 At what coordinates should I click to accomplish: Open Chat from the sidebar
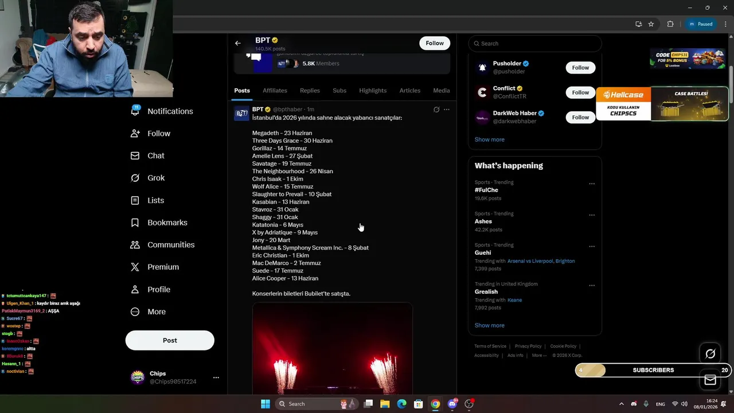147,155
